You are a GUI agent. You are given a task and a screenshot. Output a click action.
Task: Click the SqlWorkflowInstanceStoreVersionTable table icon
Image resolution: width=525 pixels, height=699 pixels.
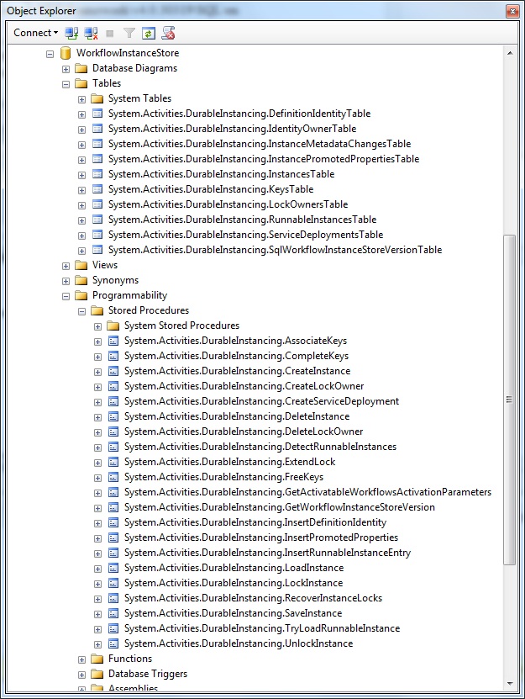coord(97,250)
